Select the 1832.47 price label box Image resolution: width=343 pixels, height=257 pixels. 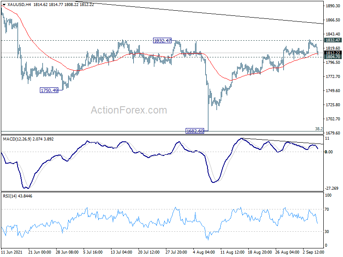[x=162, y=41]
